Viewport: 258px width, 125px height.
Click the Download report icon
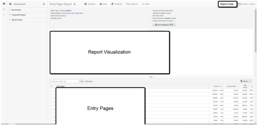pos(86,4)
